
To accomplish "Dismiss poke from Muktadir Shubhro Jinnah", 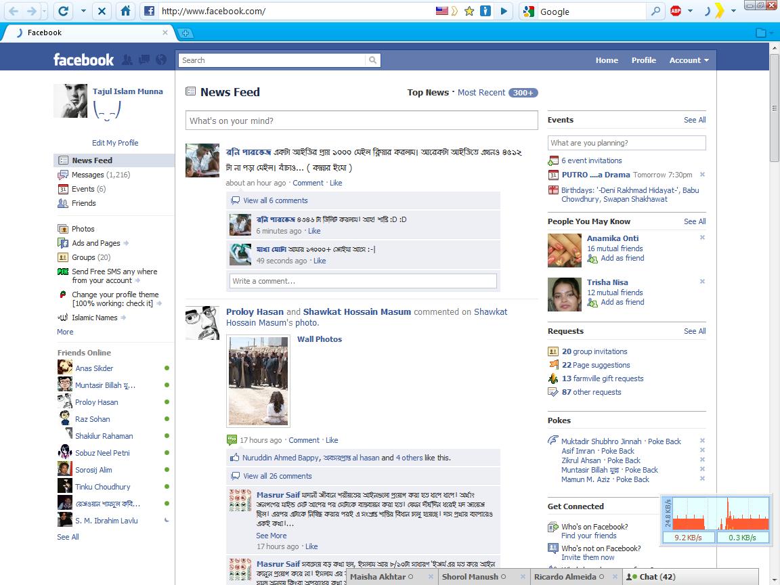I will coord(702,441).
